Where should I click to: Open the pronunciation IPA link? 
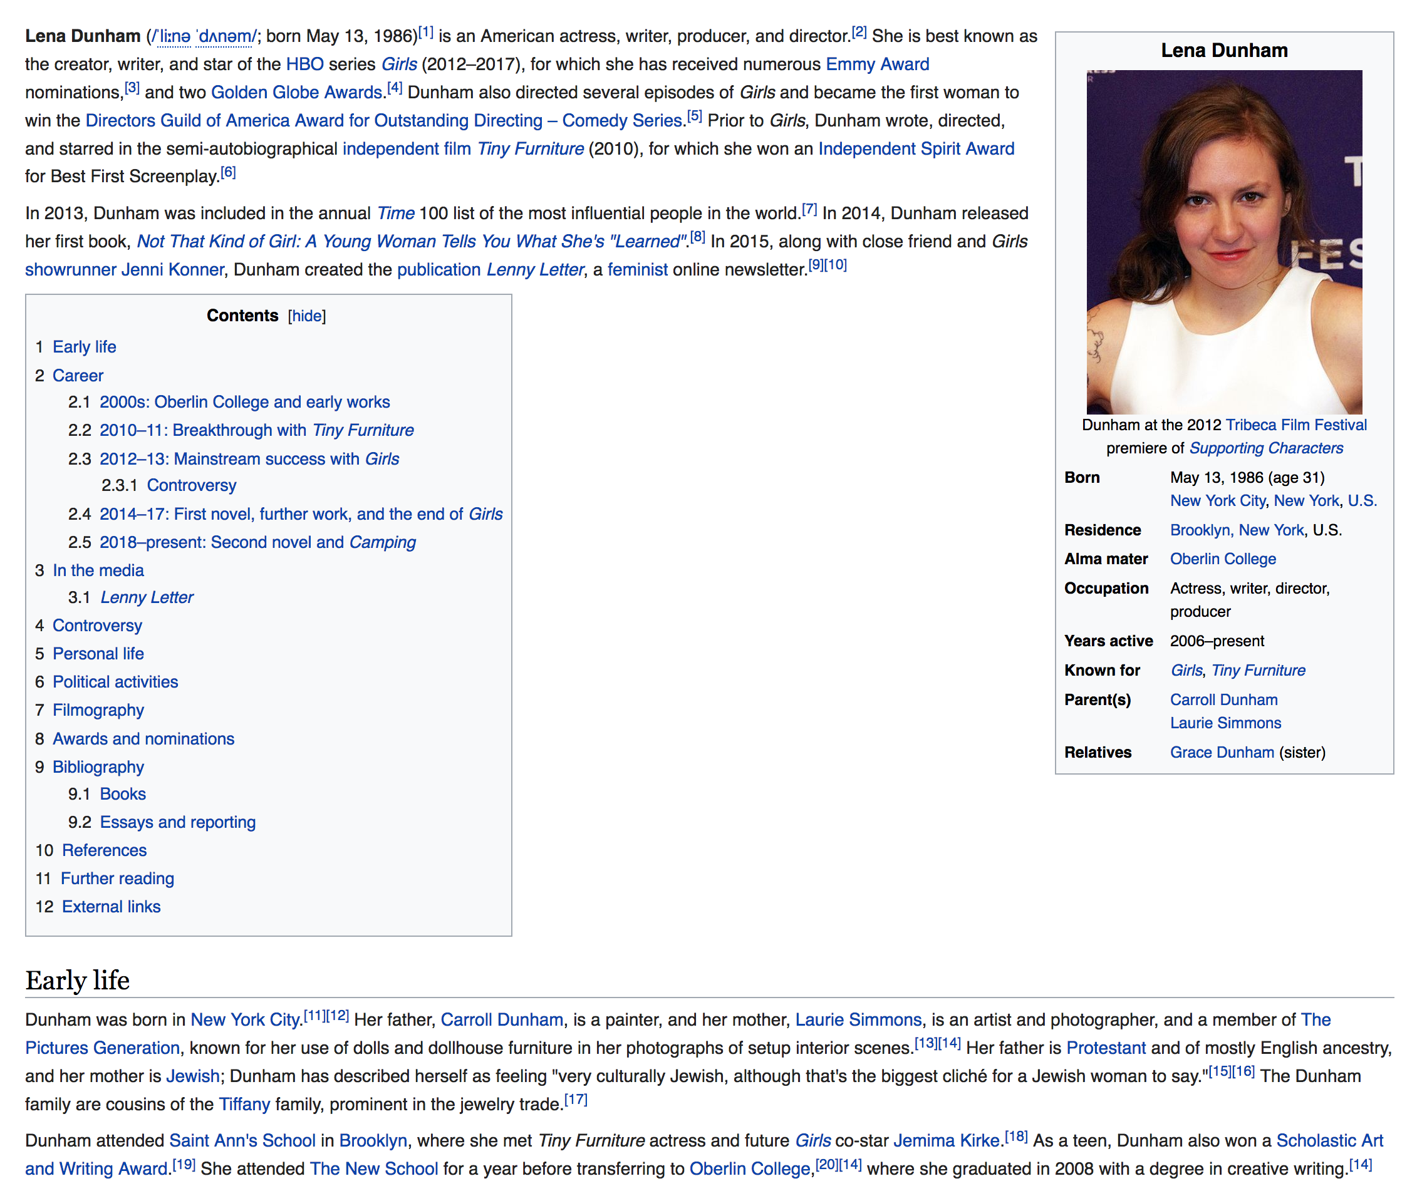[205, 36]
